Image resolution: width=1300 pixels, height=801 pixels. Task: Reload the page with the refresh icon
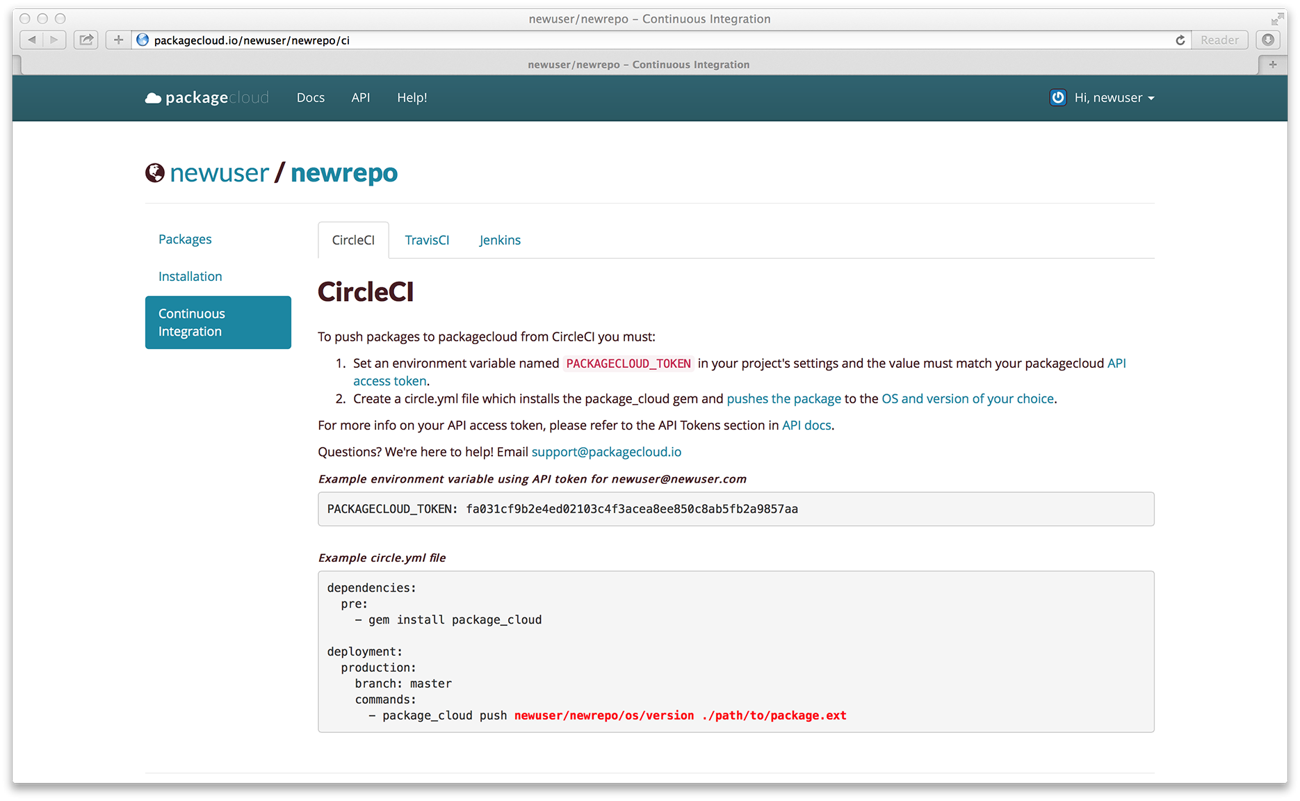[1180, 40]
